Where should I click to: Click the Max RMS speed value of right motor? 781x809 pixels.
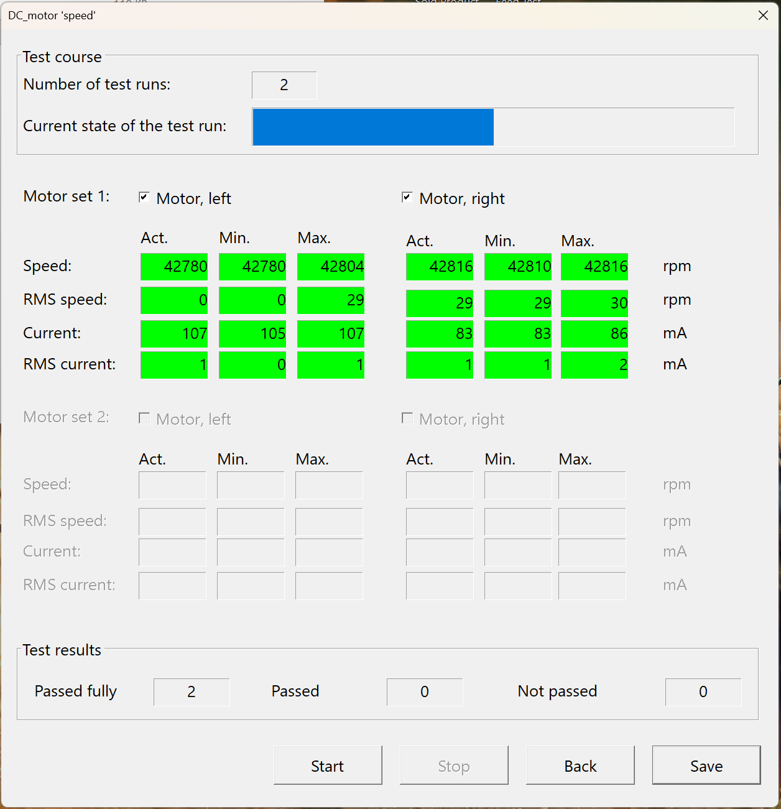tap(594, 303)
